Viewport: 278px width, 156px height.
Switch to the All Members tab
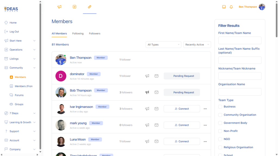[59, 33]
